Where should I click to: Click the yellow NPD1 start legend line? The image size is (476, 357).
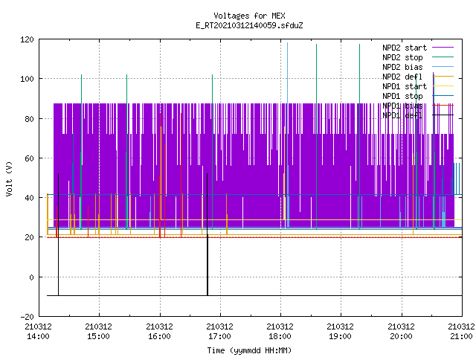[443, 86]
